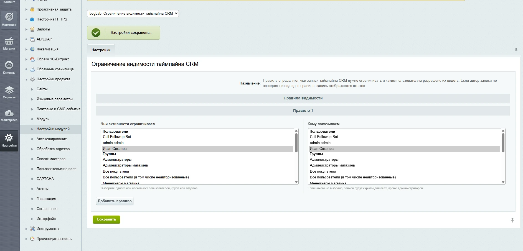Click the Настройка HTTPS icon
Image resolution: width=523 pixels, height=251 pixels.
coord(32,19)
